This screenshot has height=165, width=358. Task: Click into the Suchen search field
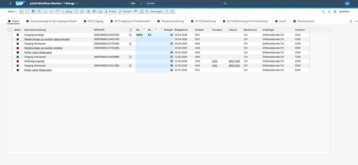point(183,3)
